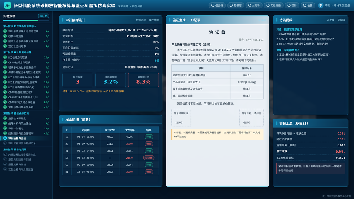Click the 李明 user avatar icon

click(x=320, y=6)
